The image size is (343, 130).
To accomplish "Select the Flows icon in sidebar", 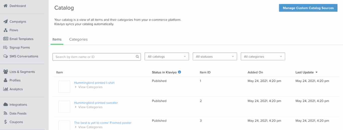I will (x=5, y=30).
